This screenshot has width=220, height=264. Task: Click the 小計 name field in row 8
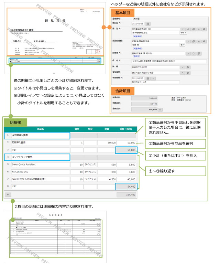coord(40,187)
